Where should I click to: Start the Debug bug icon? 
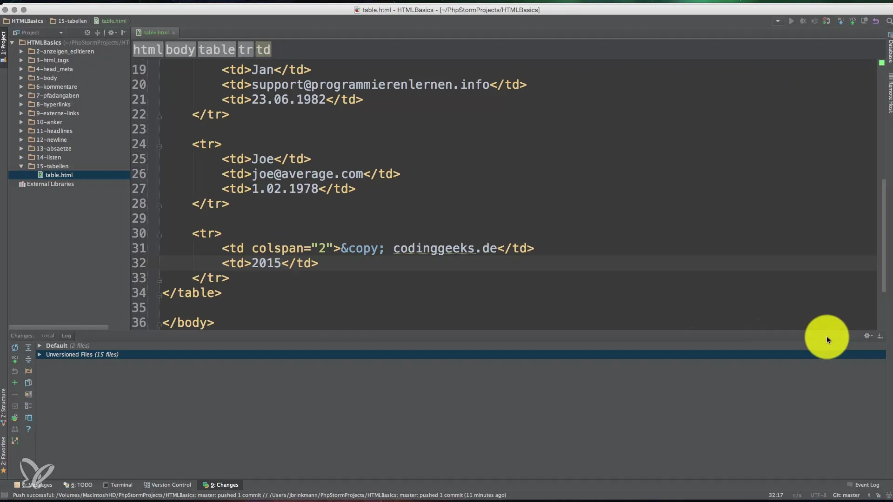click(x=803, y=21)
